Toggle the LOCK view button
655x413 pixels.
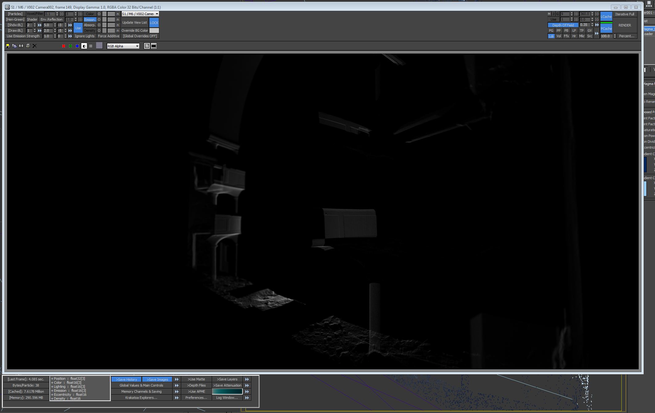(154, 22)
